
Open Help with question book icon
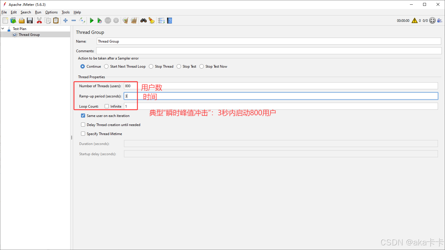(x=170, y=20)
